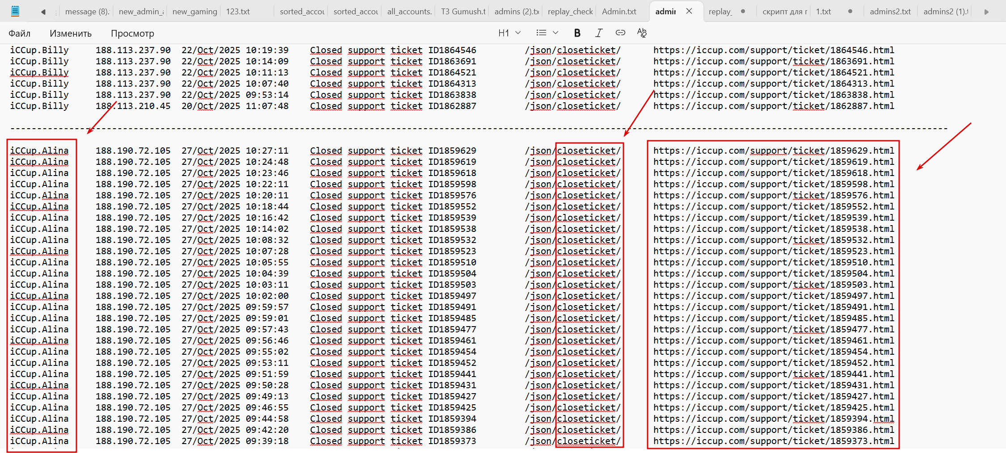Image resolution: width=1006 pixels, height=453 pixels.
Task: Switch to the new_gaming tab
Action: click(x=195, y=12)
